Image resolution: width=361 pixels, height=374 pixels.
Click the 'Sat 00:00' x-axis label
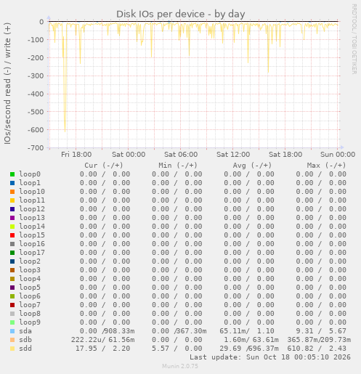pos(129,155)
